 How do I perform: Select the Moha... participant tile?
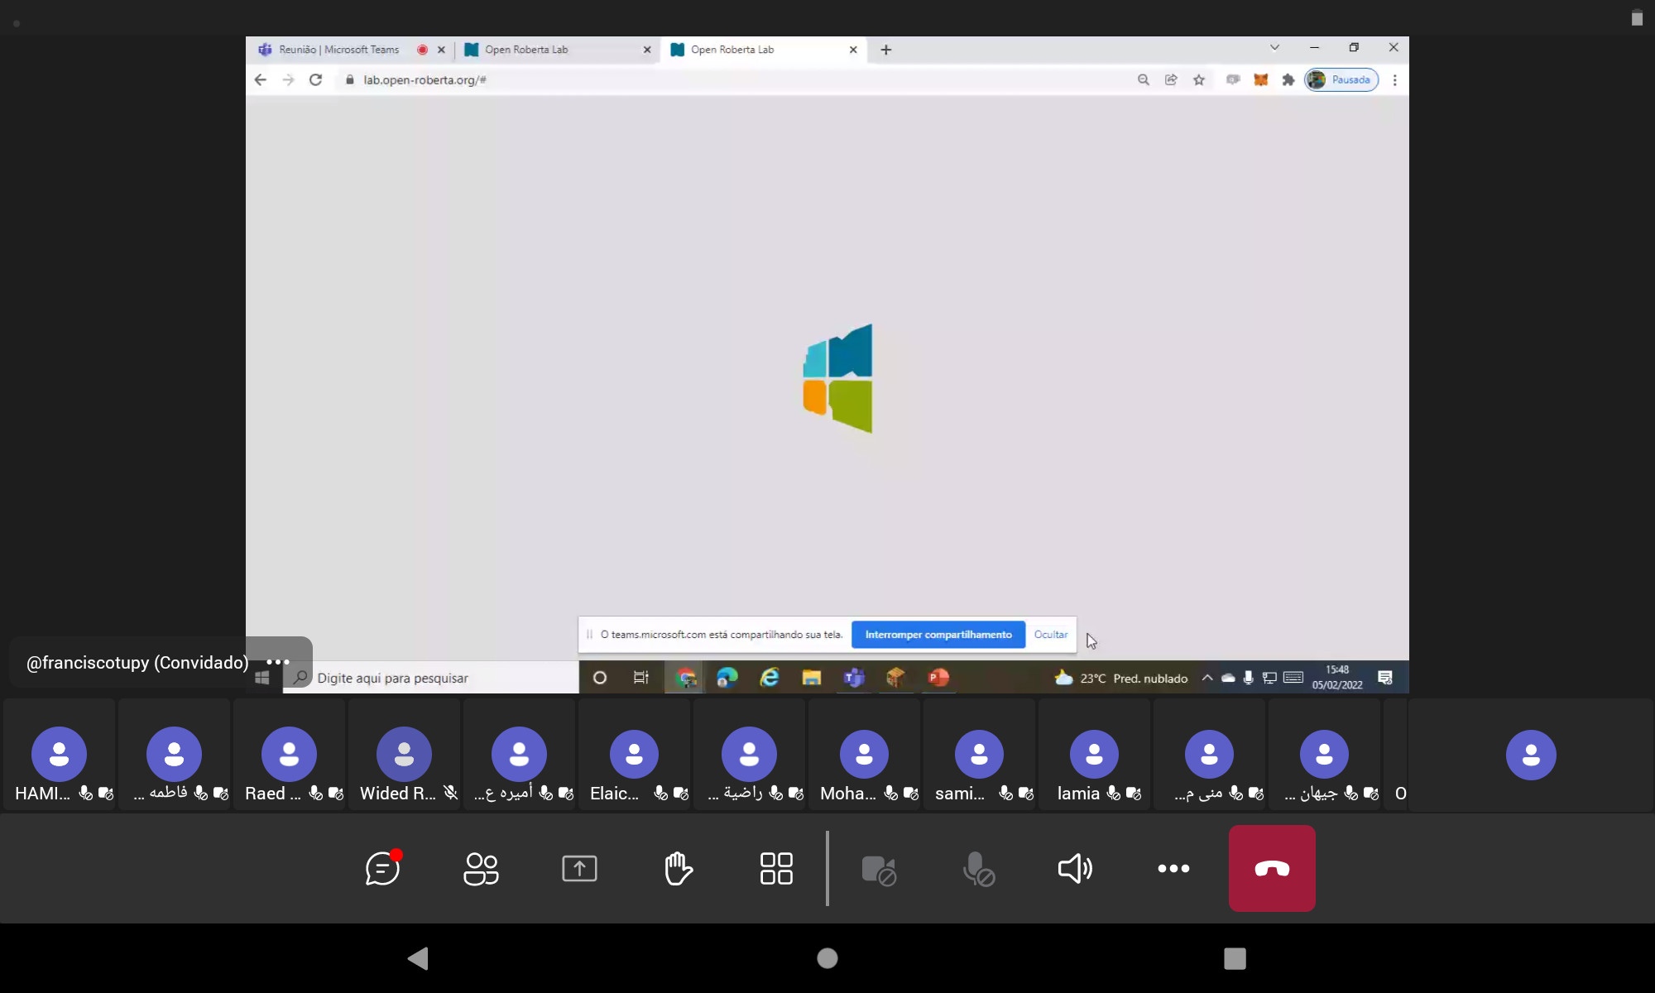point(864,754)
